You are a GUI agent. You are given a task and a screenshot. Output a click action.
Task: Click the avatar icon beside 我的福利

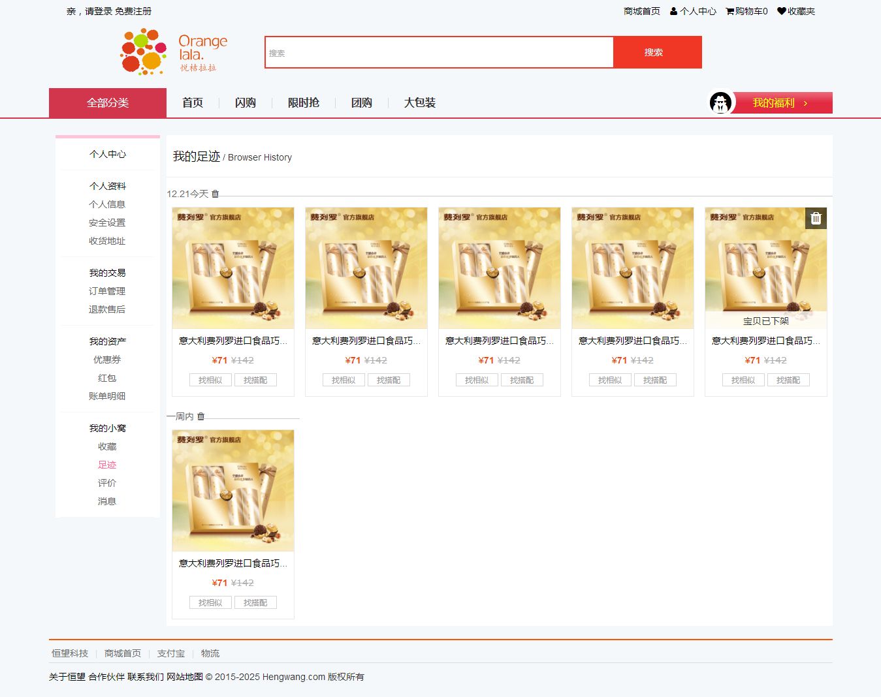tap(721, 102)
